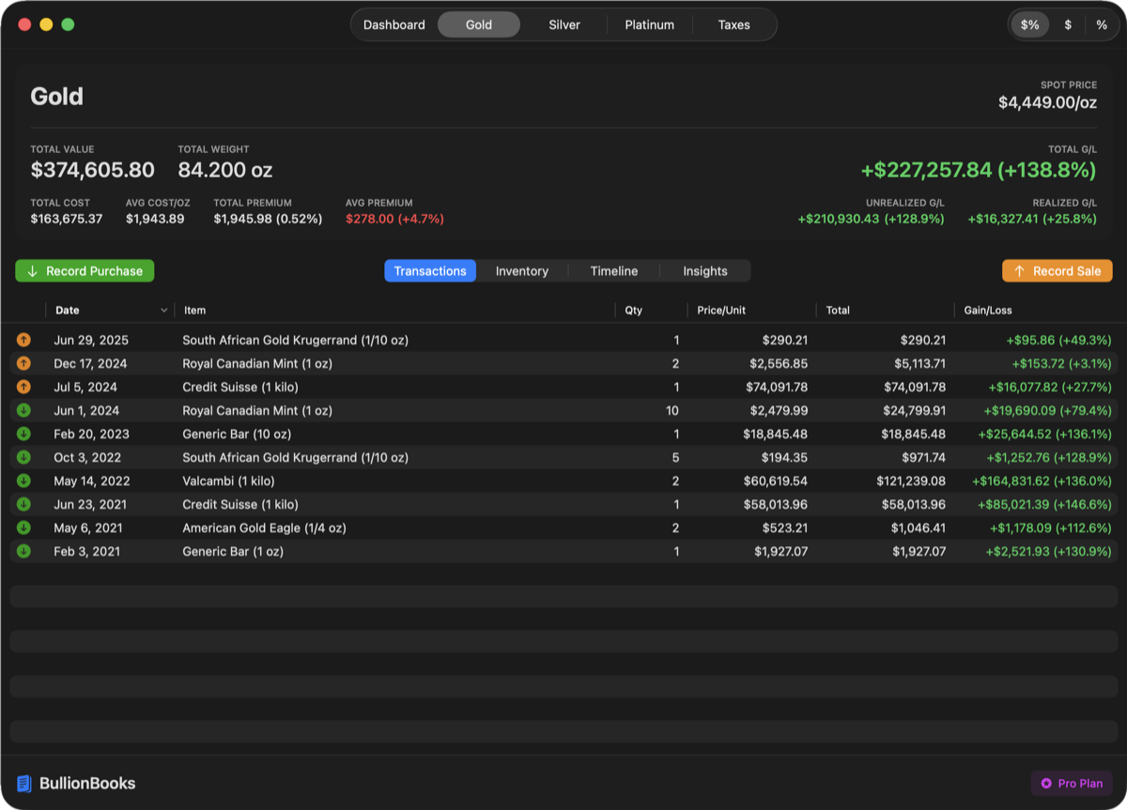The width and height of the screenshot is (1127, 810).
Task: Open the Pro Plan button
Action: [1072, 784]
